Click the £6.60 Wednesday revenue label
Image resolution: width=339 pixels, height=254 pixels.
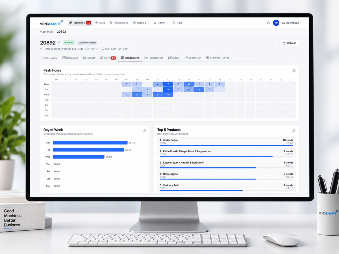(x=109, y=157)
